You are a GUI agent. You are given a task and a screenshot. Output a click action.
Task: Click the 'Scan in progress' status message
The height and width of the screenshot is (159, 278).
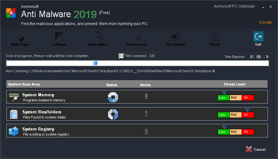(x=47, y=56)
